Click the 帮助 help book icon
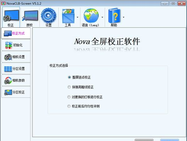This screenshot has height=141, width=187. pos(114,17)
